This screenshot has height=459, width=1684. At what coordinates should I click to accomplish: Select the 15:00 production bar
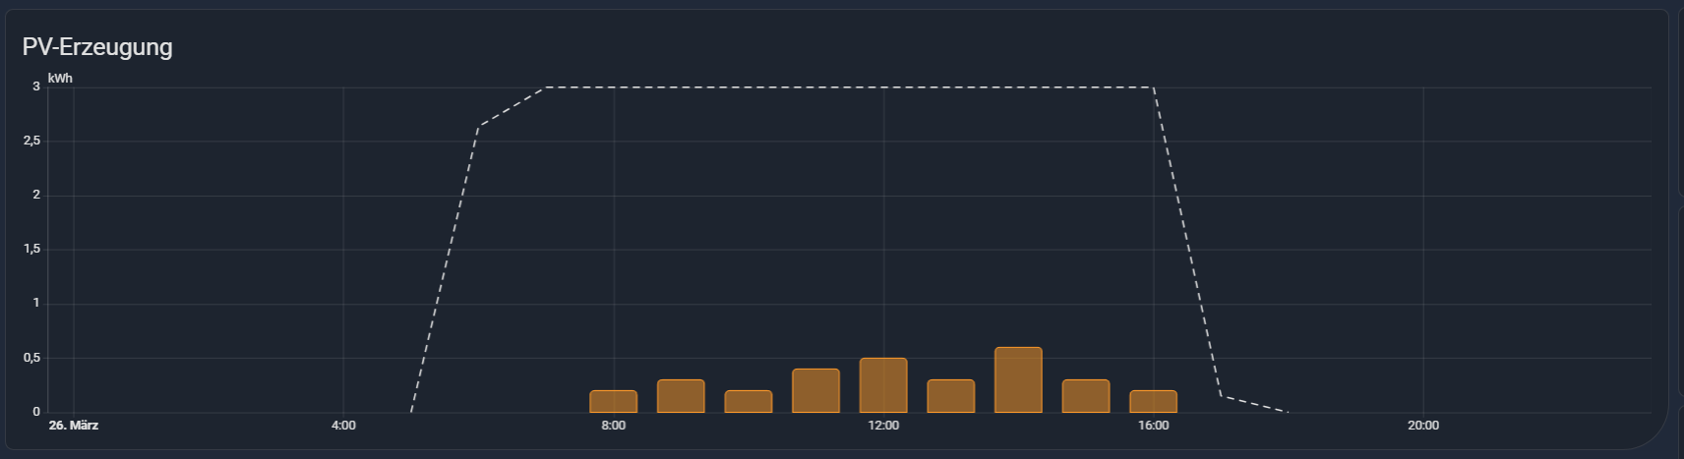[1086, 395]
